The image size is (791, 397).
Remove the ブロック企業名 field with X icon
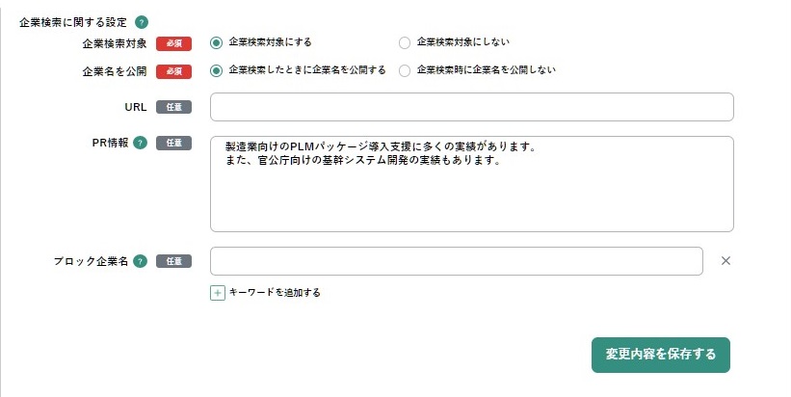point(725,261)
